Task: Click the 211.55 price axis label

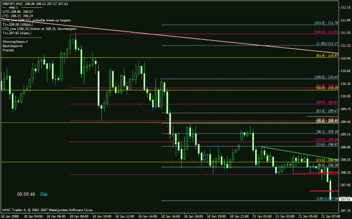Action: (x=345, y=33)
